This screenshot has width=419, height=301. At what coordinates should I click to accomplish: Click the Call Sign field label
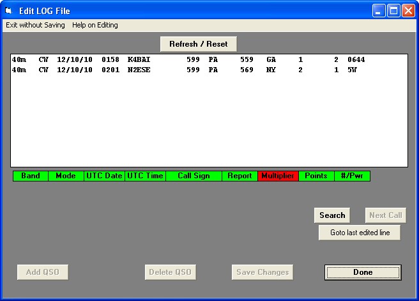pos(194,176)
